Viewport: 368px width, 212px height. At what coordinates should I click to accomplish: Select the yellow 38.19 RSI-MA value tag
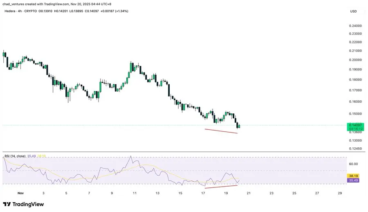click(353, 176)
